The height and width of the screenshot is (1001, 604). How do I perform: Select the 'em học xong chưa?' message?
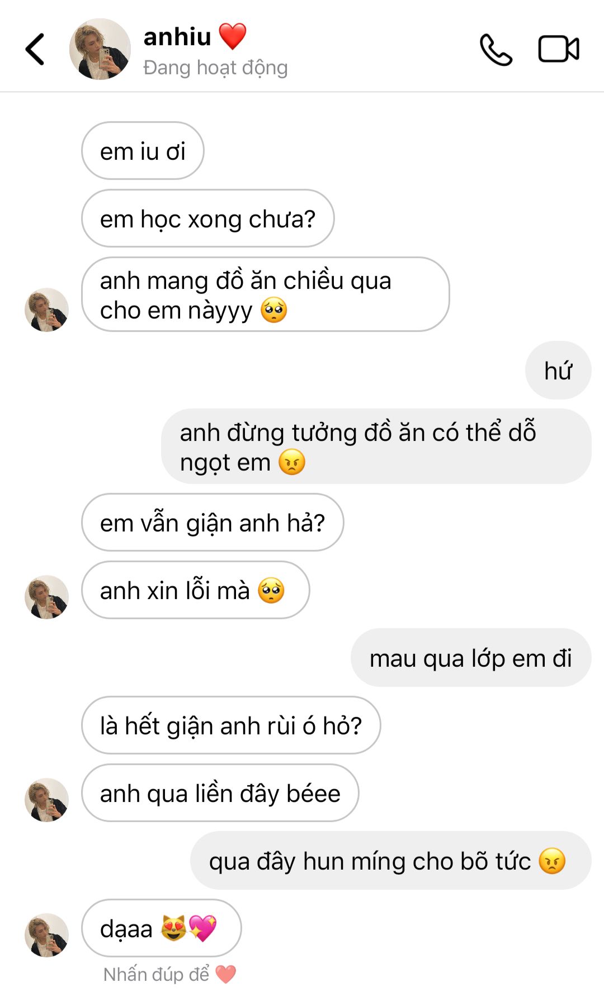point(207,219)
